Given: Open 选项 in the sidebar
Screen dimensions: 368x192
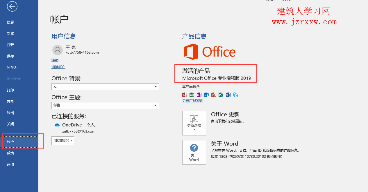Looking at the screenshot, I should pos(10,164).
